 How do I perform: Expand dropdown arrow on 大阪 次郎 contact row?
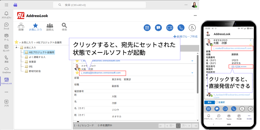192,73
